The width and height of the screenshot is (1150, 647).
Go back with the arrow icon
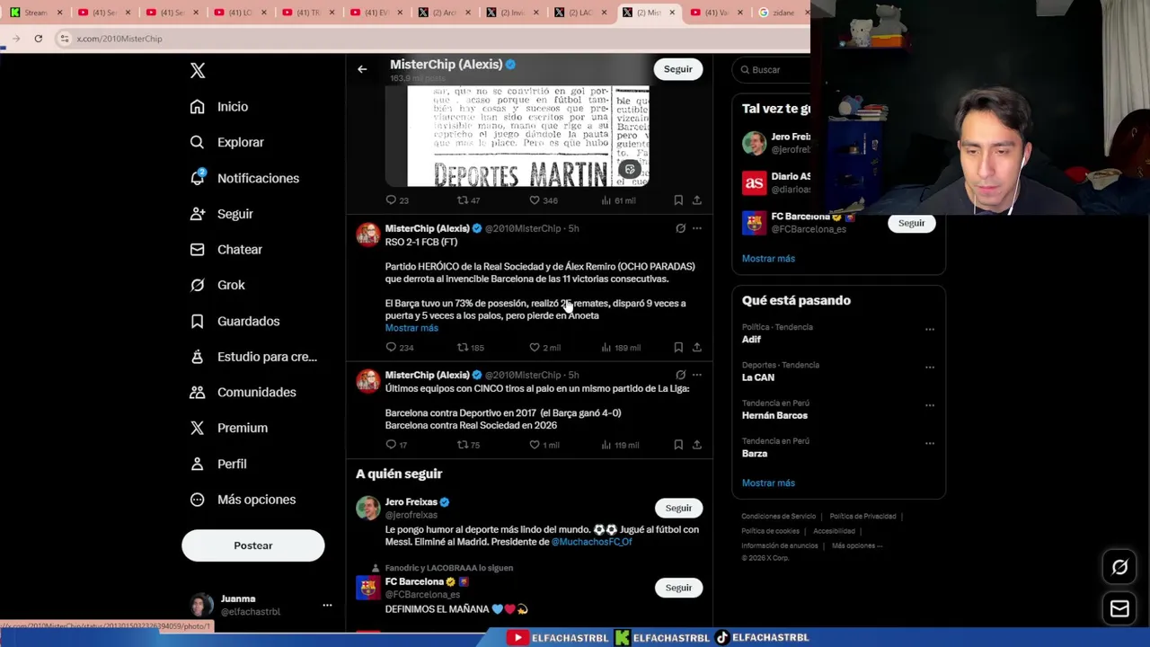(x=362, y=69)
